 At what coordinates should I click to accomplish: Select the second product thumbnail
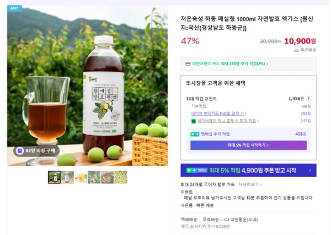pyautogui.click(x=67, y=177)
